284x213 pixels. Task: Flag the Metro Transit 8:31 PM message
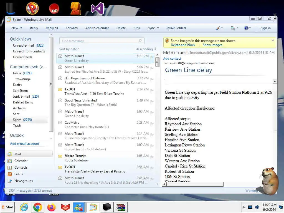[x=152, y=57]
